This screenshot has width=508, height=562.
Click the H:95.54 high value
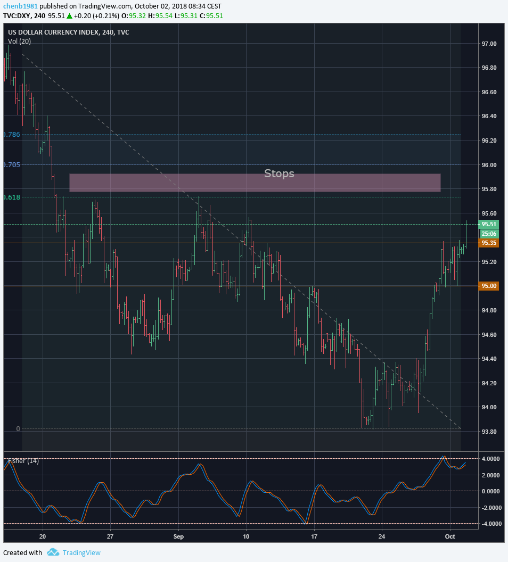(160, 16)
